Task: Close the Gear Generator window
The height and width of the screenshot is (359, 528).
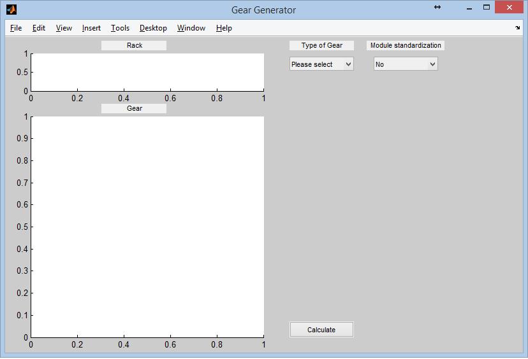Action: pyautogui.click(x=509, y=8)
